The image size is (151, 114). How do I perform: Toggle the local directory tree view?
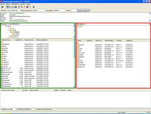[x=10, y=7]
